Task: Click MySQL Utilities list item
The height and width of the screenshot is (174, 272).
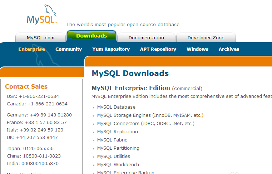Action: [113, 156]
